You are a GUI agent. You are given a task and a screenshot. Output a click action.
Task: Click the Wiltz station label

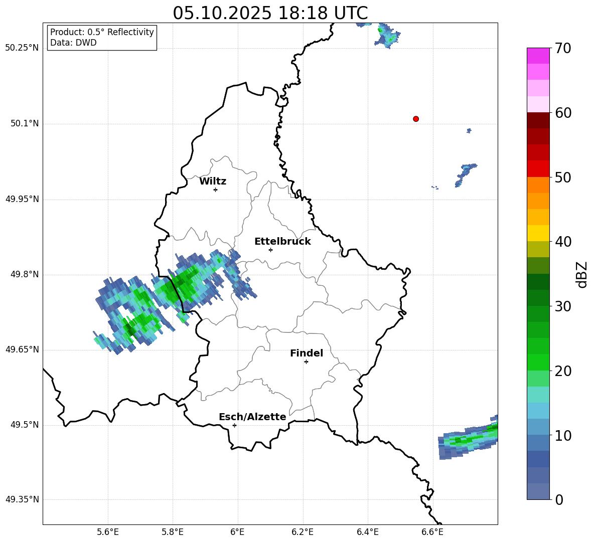[x=213, y=182]
